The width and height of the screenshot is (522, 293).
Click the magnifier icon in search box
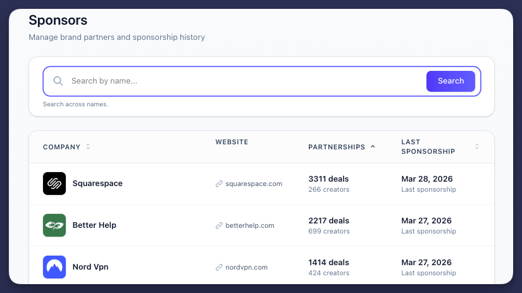coord(58,81)
